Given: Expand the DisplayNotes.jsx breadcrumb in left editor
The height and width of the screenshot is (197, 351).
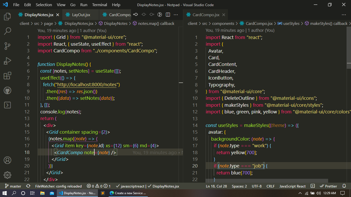Looking at the screenshot, I should coord(79,24).
